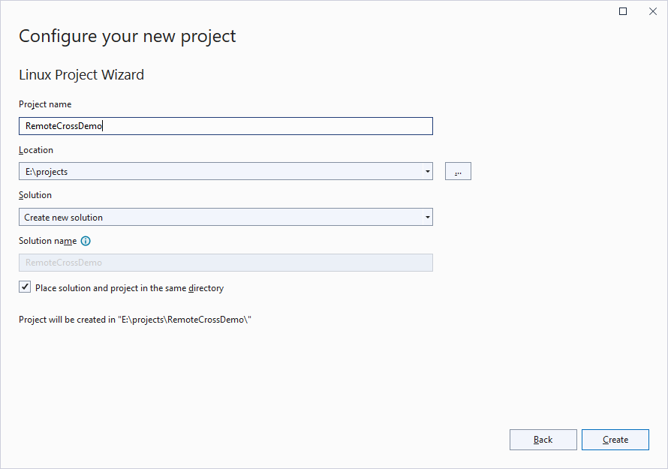The width and height of the screenshot is (668, 469).
Task: Open the browse location ellipsis button
Action: coord(458,171)
